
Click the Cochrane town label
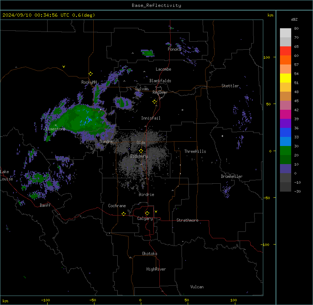click(x=117, y=206)
